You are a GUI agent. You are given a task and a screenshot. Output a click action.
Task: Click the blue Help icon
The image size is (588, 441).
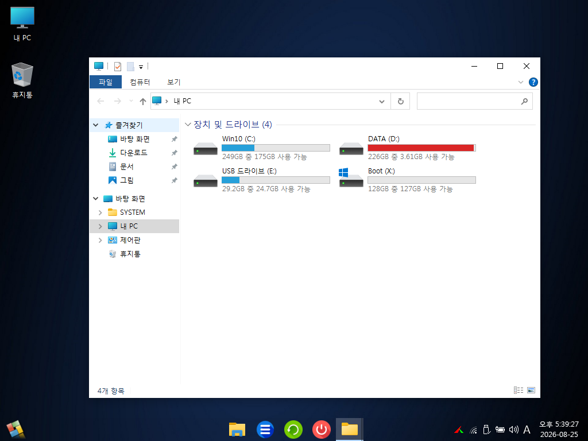[533, 82]
